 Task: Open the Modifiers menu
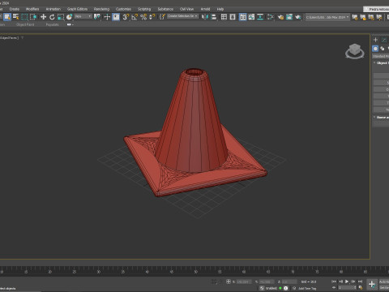pyautogui.click(x=32, y=9)
